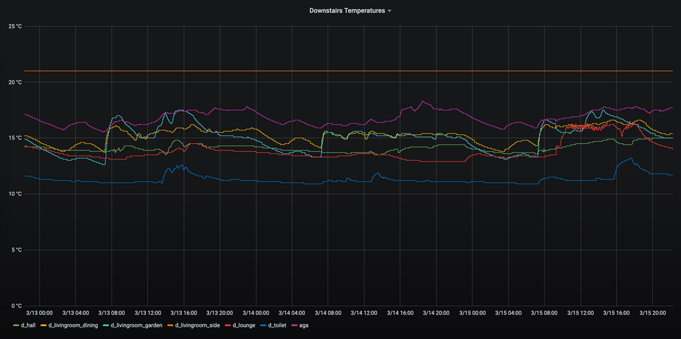Click the 3/15 04:00 time axis label
Image resolution: width=681 pixels, height=339 pixels.
pyautogui.click(x=508, y=312)
